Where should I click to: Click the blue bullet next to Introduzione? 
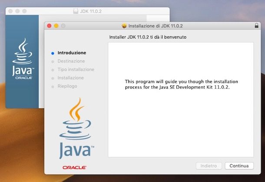pyautogui.click(x=53, y=53)
